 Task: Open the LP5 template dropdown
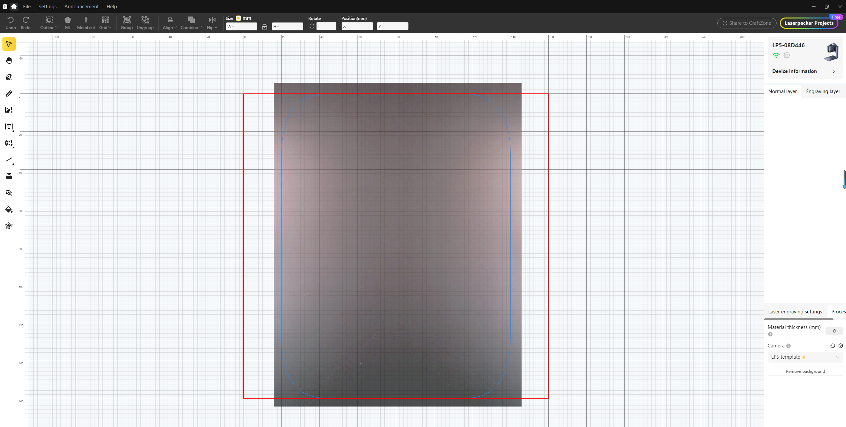pos(805,357)
